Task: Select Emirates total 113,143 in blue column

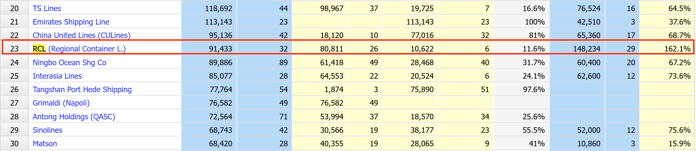Action: (209, 21)
